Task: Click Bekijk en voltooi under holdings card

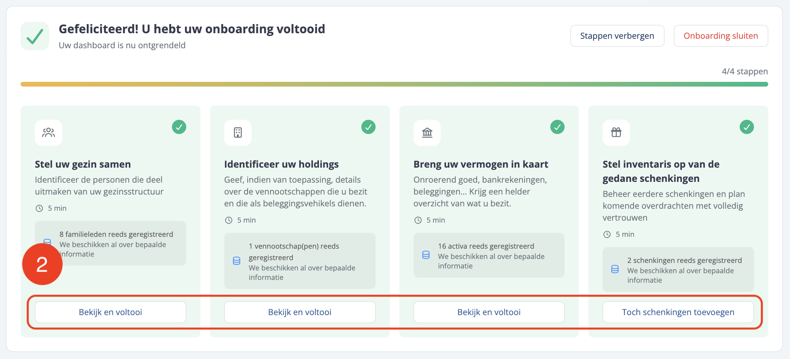Action: pyautogui.click(x=300, y=312)
